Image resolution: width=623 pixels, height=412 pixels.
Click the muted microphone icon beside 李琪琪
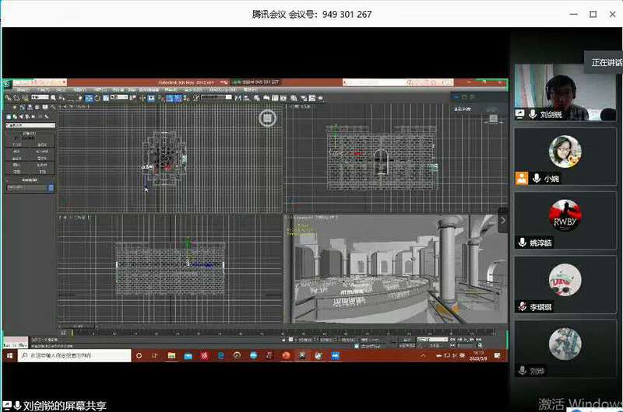523,307
